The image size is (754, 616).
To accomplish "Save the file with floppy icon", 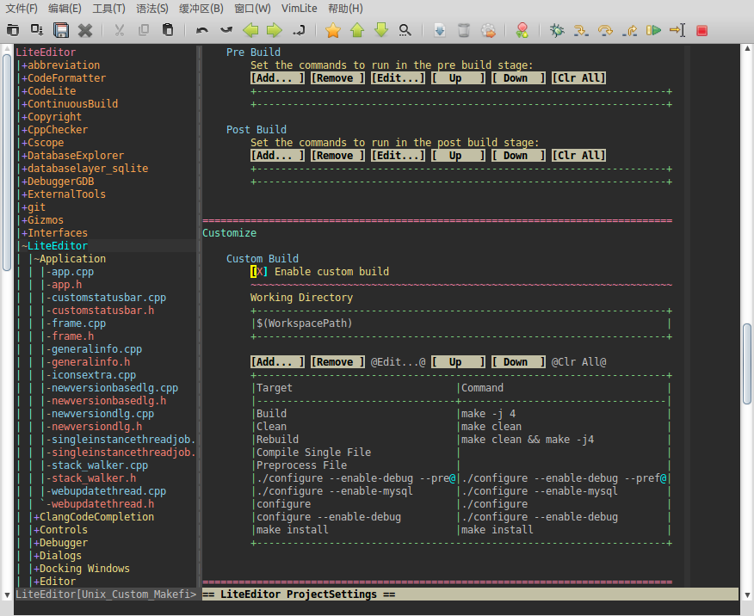I will 61,30.
